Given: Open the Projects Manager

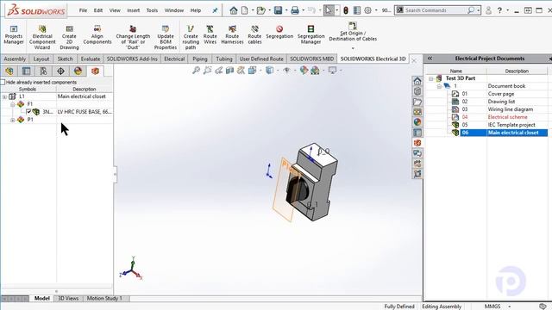Looking at the screenshot, I should tap(14, 34).
